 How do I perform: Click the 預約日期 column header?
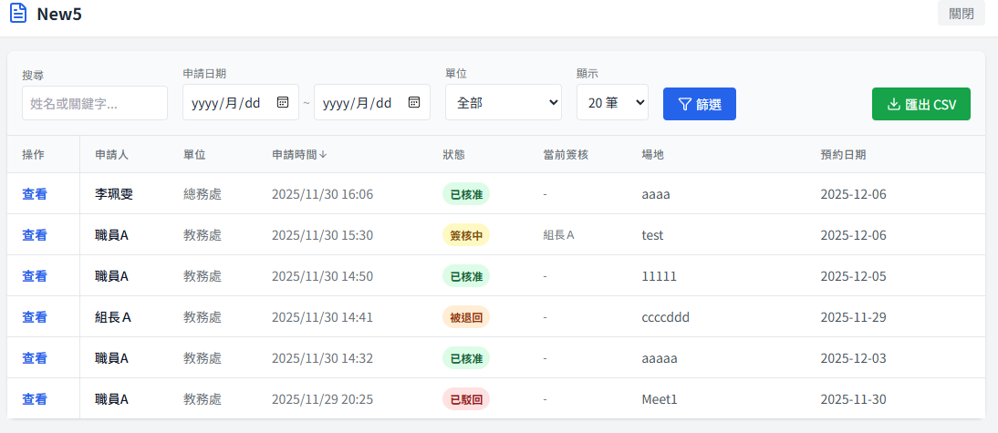(843, 155)
